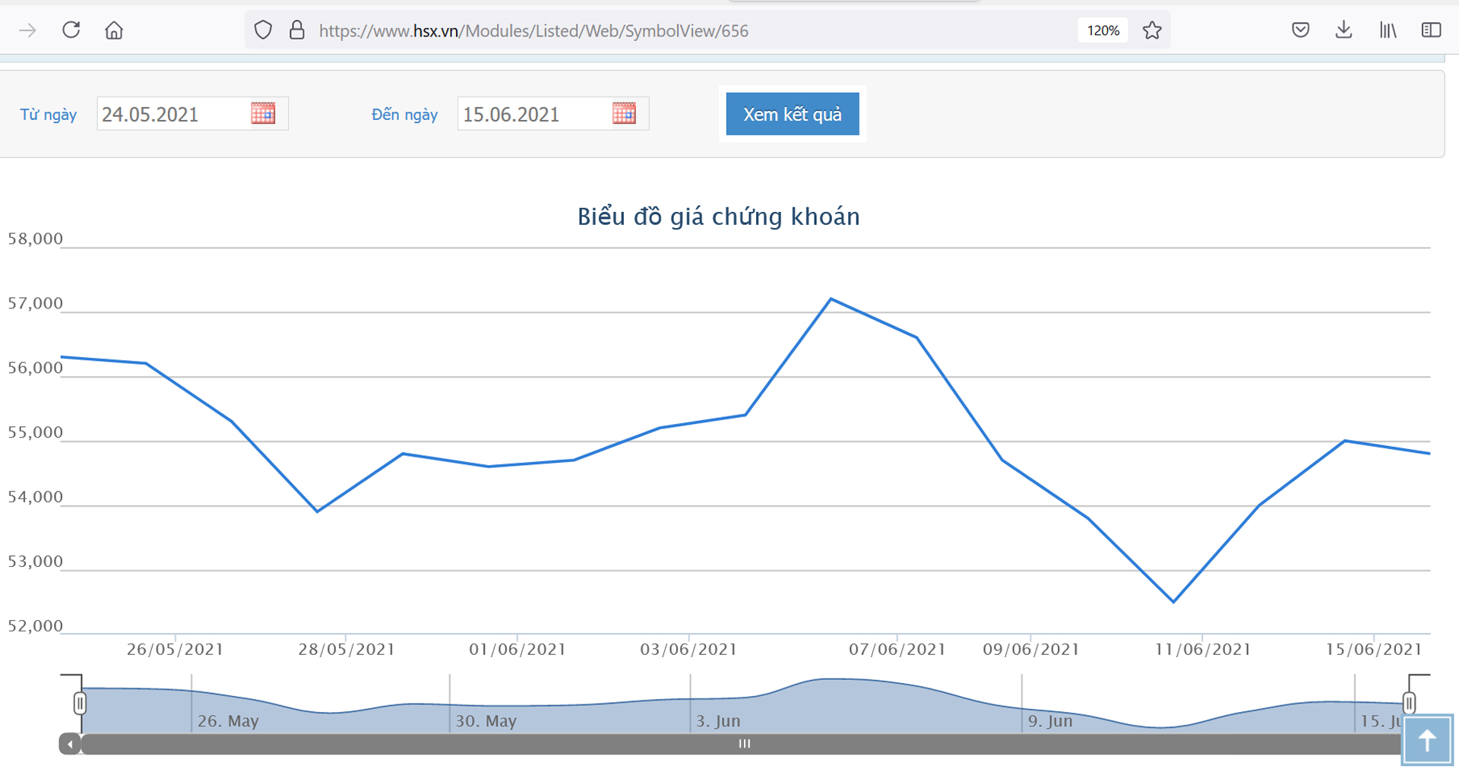The width and height of the screenshot is (1459, 775).
Task: Open the site security padlock info
Action: pyautogui.click(x=297, y=30)
